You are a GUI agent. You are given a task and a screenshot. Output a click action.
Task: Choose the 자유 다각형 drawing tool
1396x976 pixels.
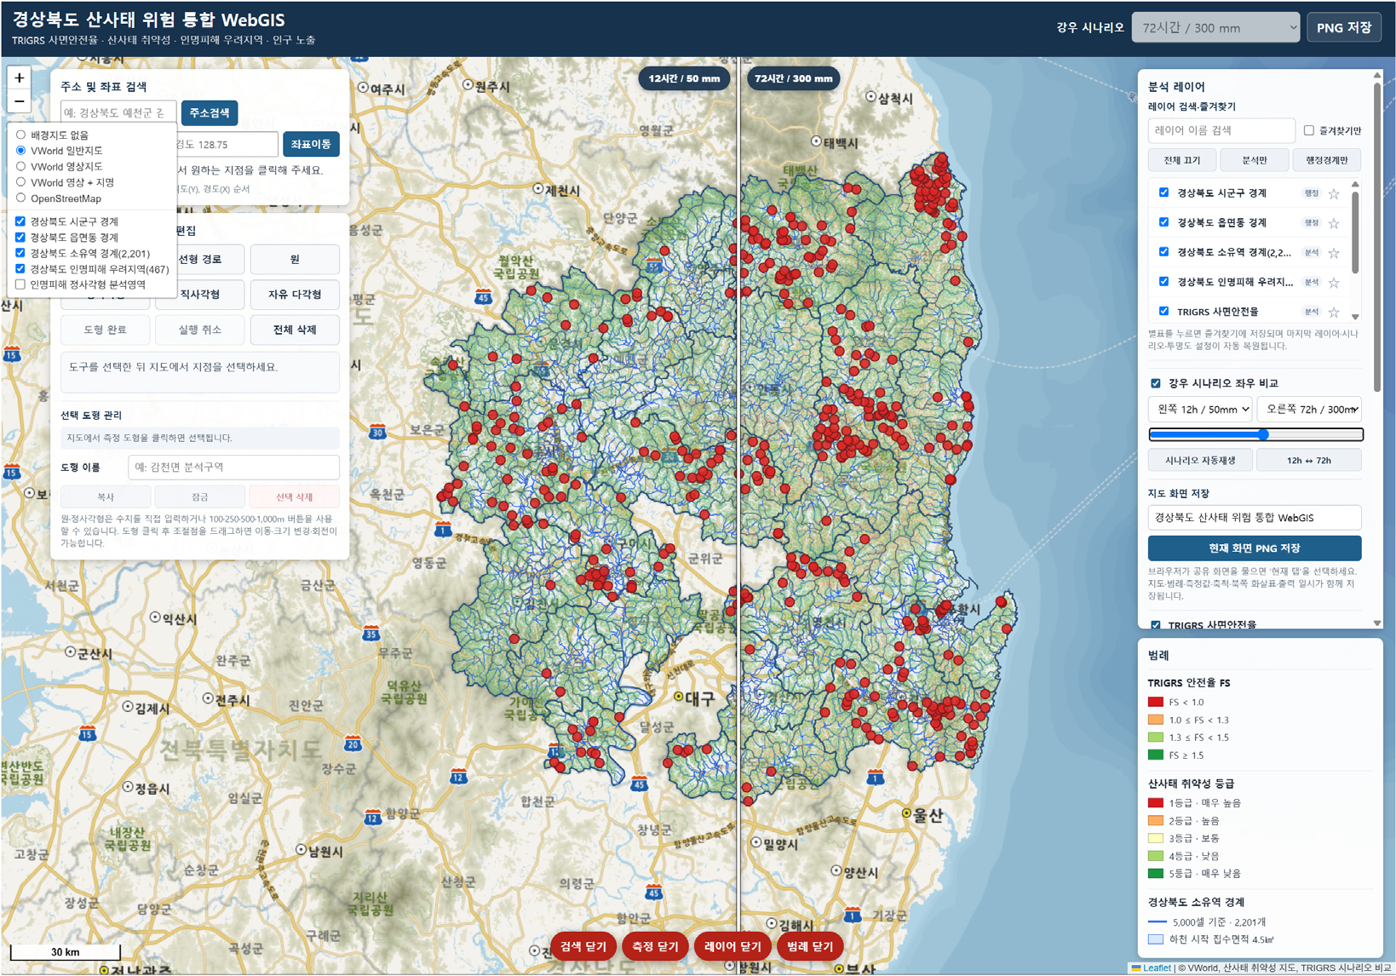pos(295,295)
